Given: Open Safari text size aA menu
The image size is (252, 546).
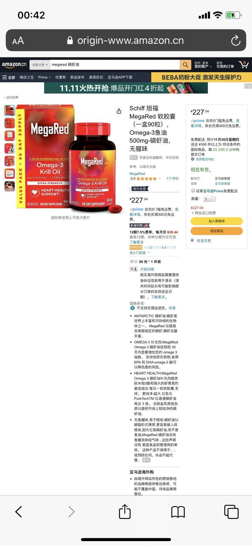Looking at the screenshot, I should tap(18, 41).
